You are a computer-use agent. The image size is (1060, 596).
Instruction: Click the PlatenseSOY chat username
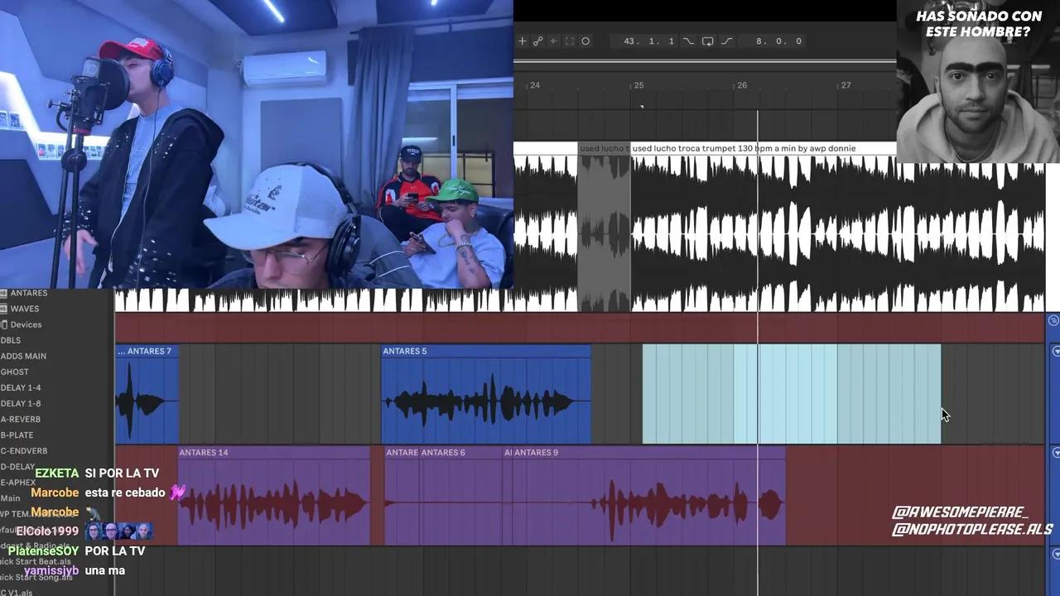[x=44, y=550]
